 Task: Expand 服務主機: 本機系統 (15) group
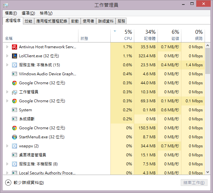pyautogui.click(x=7, y=65)
